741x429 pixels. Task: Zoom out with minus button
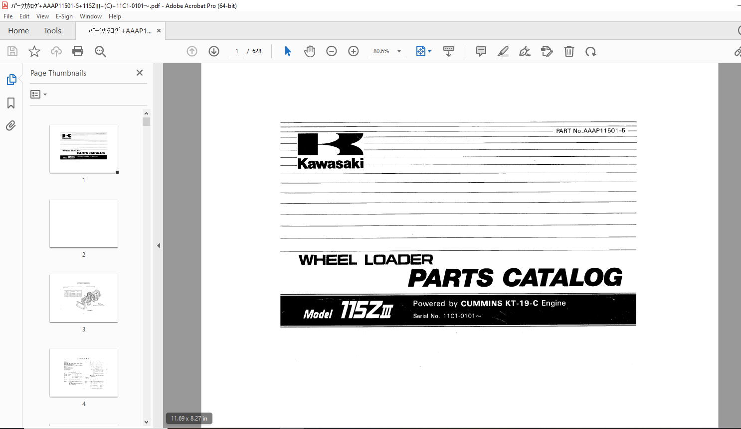coord(332,51)
